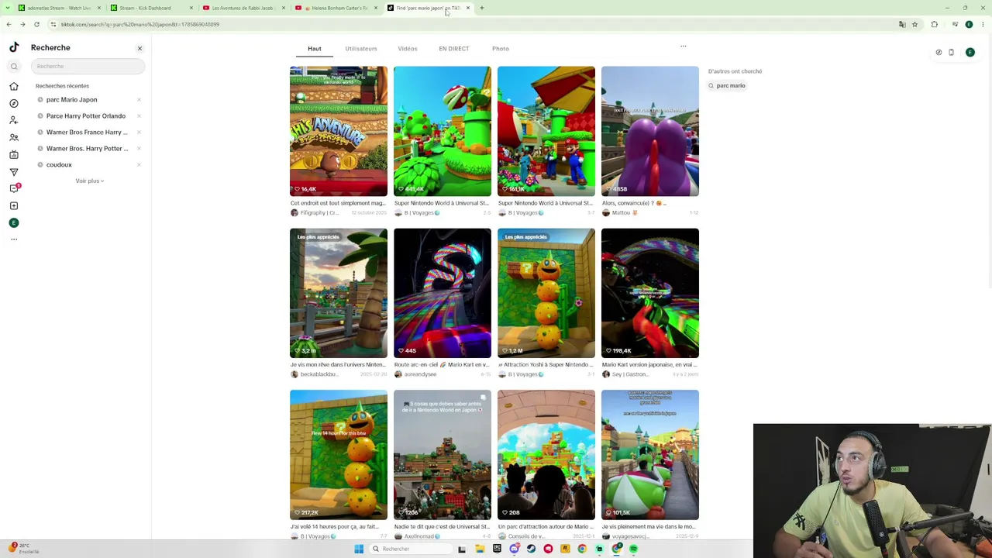
Task: Click the taskbar Rechercher search box
Action: coord(411,549)
